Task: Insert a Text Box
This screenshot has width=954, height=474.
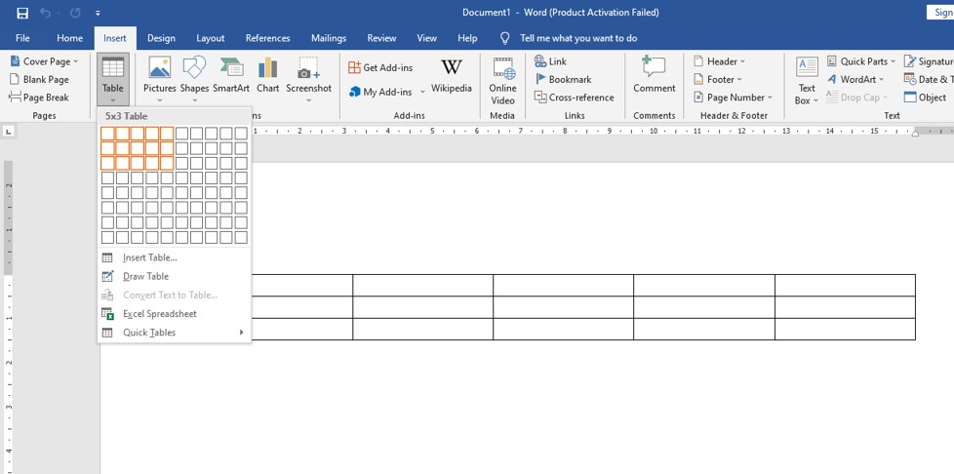Action: (807, 80)
